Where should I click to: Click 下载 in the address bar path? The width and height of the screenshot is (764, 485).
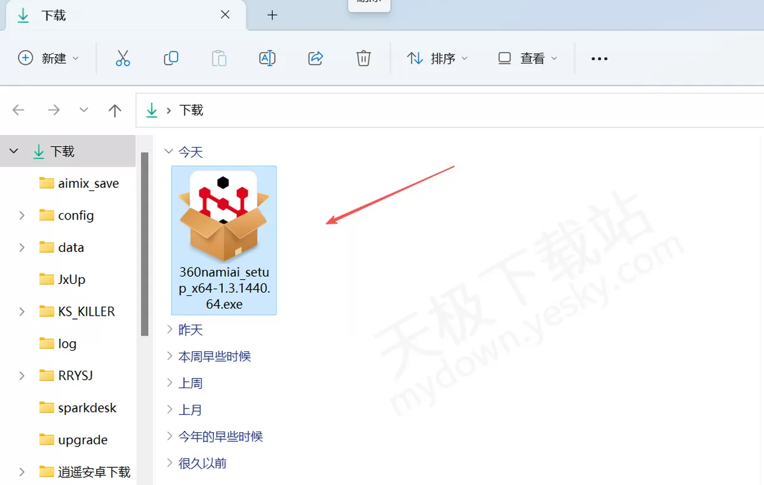pos(191,110)
